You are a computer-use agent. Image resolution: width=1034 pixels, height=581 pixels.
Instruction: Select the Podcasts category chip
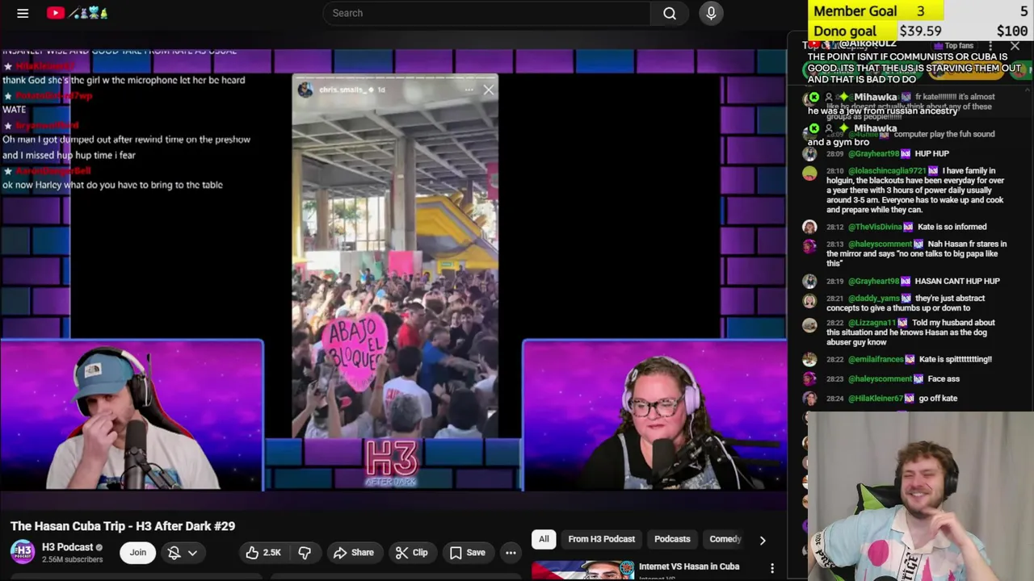point(672,539)
